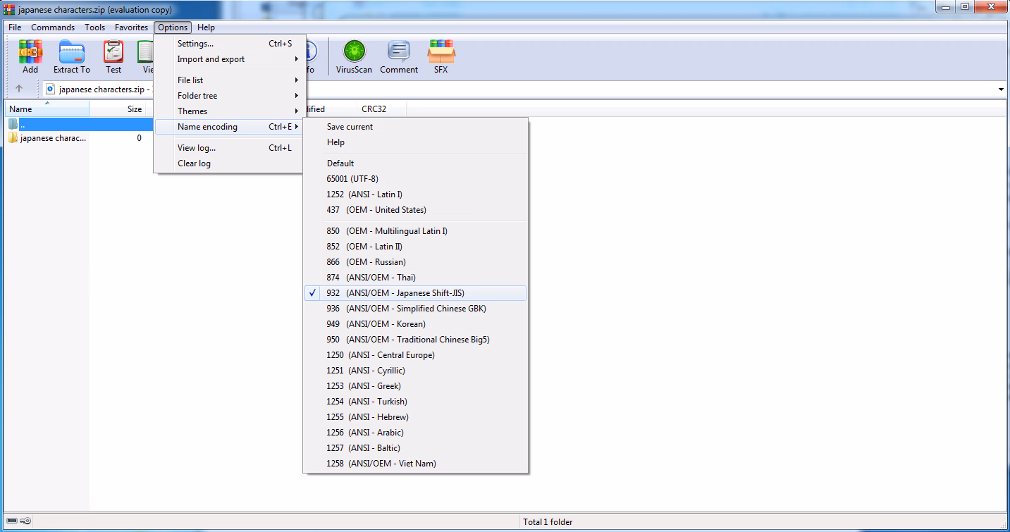Select 1252 (ANSI - Latin I) encoding
The image size is (1010, 532).
pos(416,194)
